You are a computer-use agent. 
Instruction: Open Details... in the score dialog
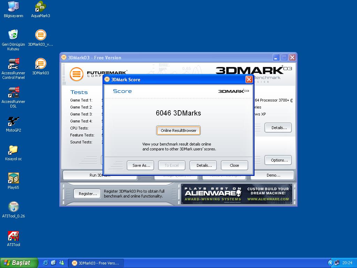(203, 165)
